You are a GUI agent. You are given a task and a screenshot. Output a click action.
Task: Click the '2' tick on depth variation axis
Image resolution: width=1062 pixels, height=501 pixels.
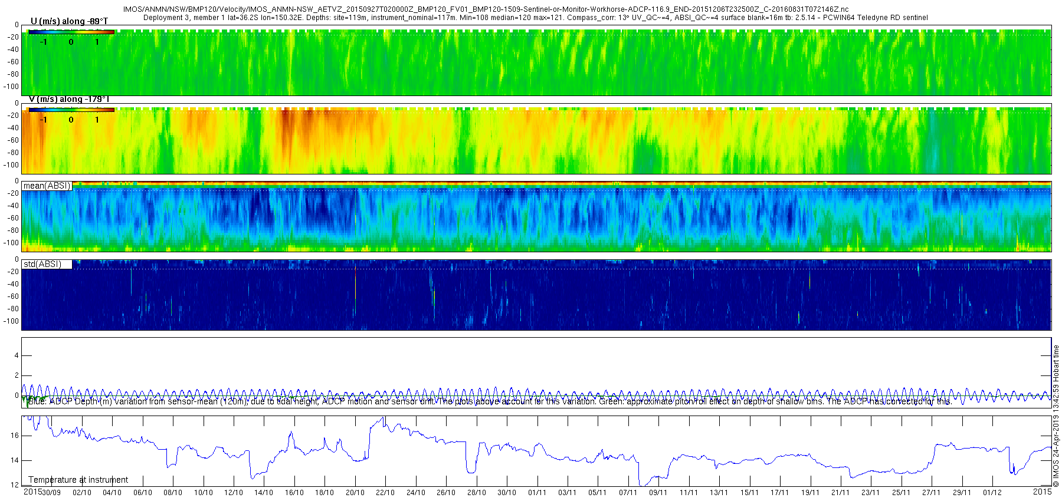tap(17, 375)
